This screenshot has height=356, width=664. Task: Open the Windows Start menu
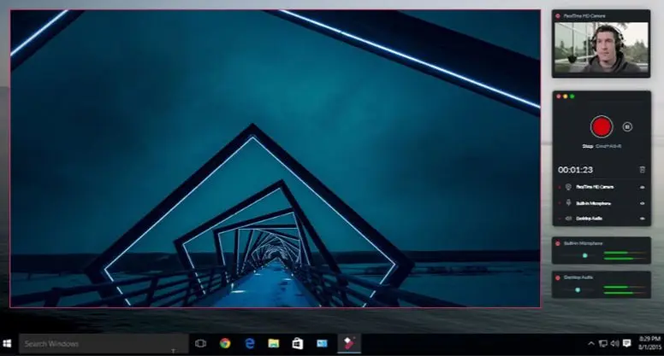[8, 343]
